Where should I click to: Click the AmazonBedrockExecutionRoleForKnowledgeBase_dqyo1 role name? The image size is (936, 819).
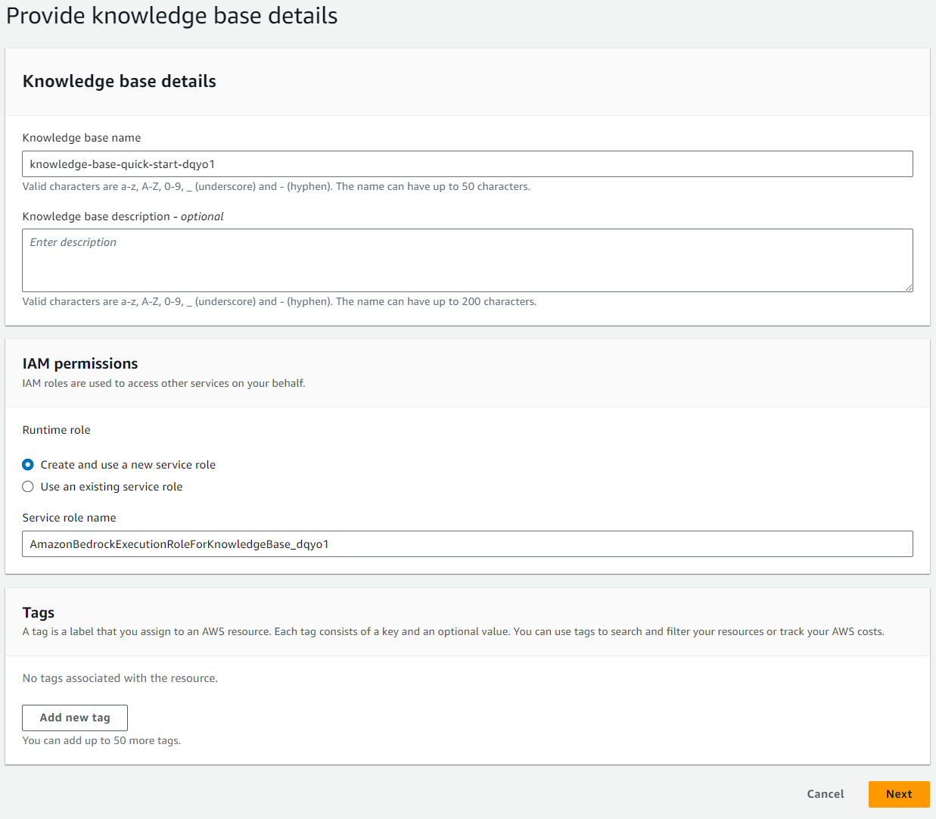click(x=179, y=543)
